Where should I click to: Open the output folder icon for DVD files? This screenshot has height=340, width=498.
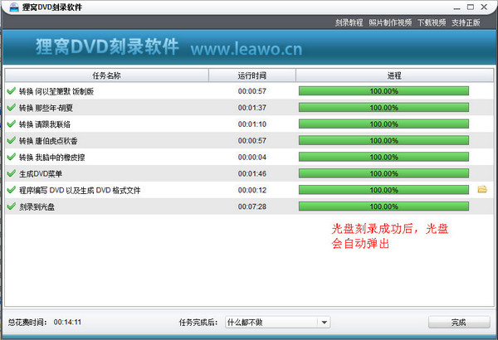(x=482, y=190)
